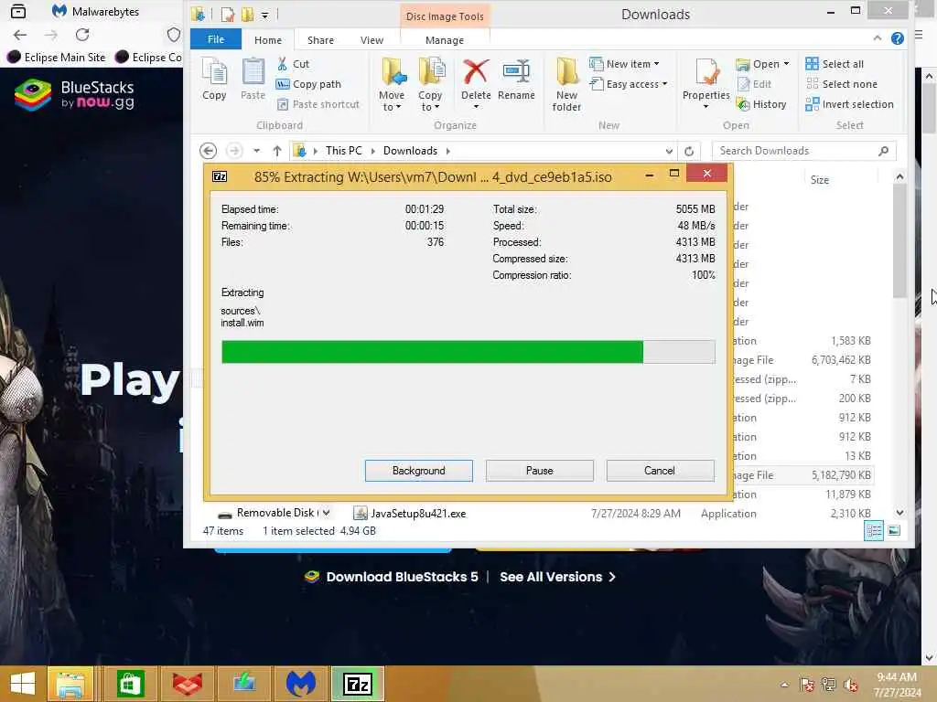Create a New folder from the ribbon
Screen dimensions: 937x702
(x=566, y=85)
